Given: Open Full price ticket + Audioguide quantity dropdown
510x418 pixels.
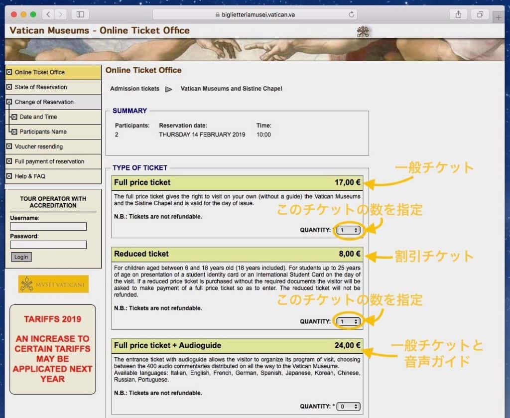Looking at the screenshot, I should (348, 406).
